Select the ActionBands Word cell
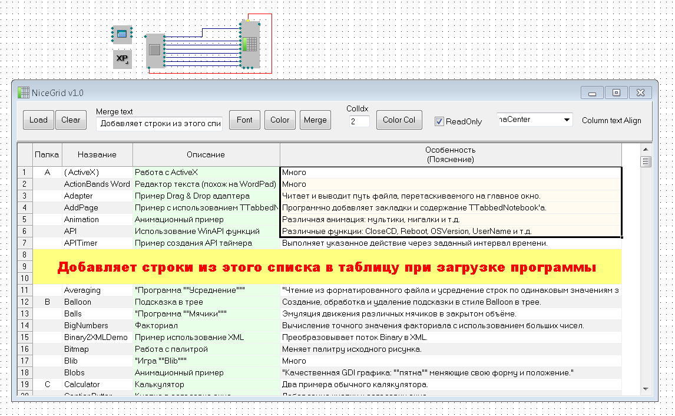Viewport: 675px width, 416px height. [97, 184]
